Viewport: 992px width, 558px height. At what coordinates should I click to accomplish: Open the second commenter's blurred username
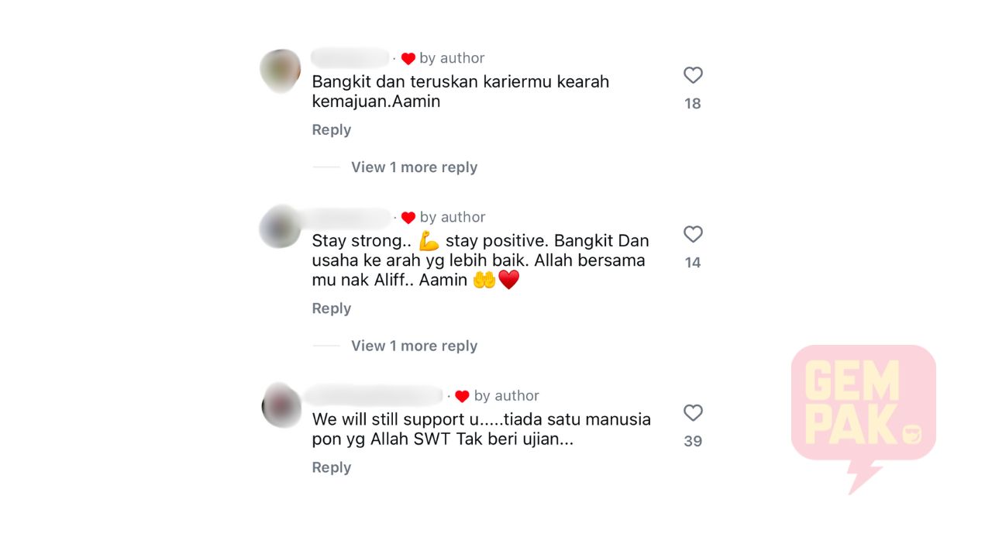click(x=350, y=217)
